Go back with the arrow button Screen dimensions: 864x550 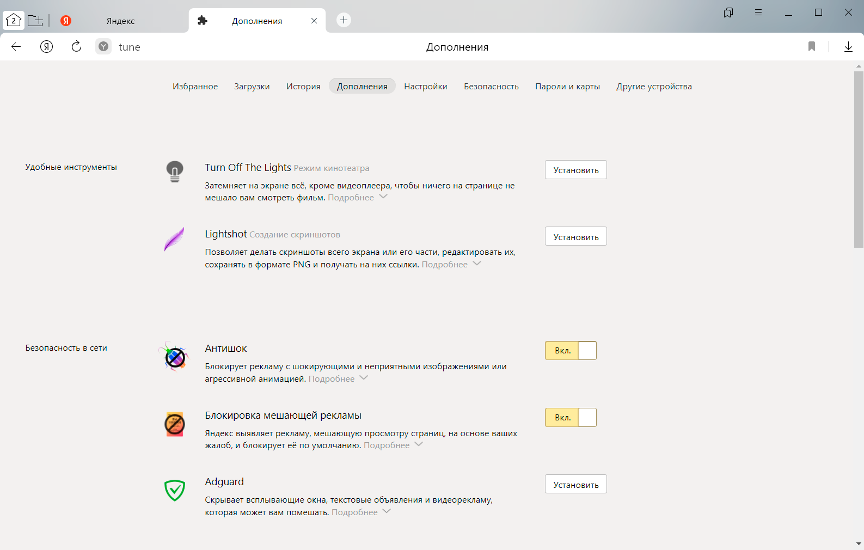(x=16, y=47)
